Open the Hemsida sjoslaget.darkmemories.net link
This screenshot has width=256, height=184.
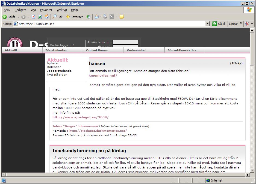[98, 131]
